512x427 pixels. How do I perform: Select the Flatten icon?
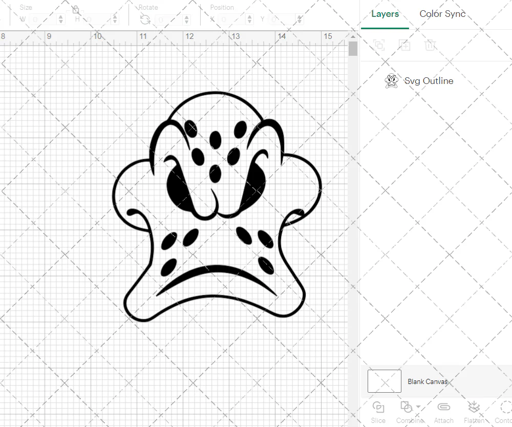click(x=474, y=408)
